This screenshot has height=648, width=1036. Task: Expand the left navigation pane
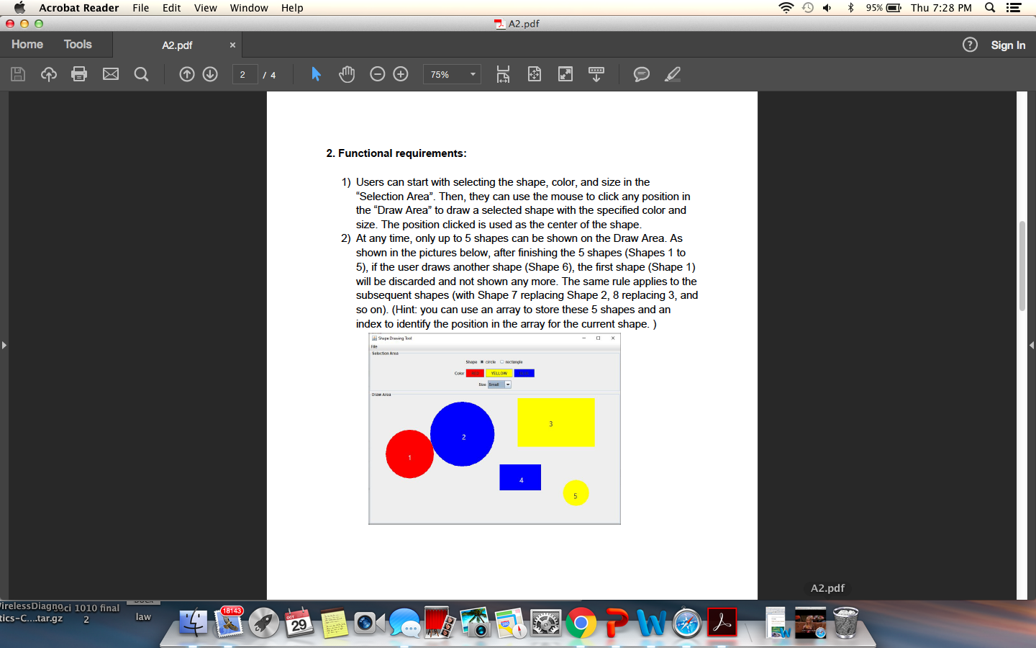coord(4,346)
